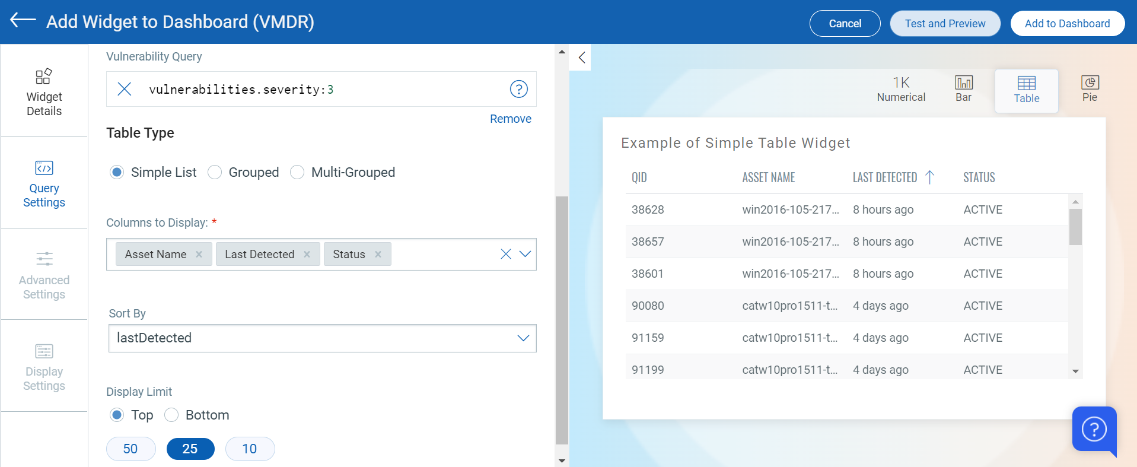Click into the vulnerability query field

point(320,89)
